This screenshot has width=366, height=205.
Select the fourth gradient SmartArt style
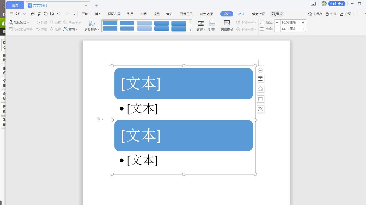tap(162, 26)
